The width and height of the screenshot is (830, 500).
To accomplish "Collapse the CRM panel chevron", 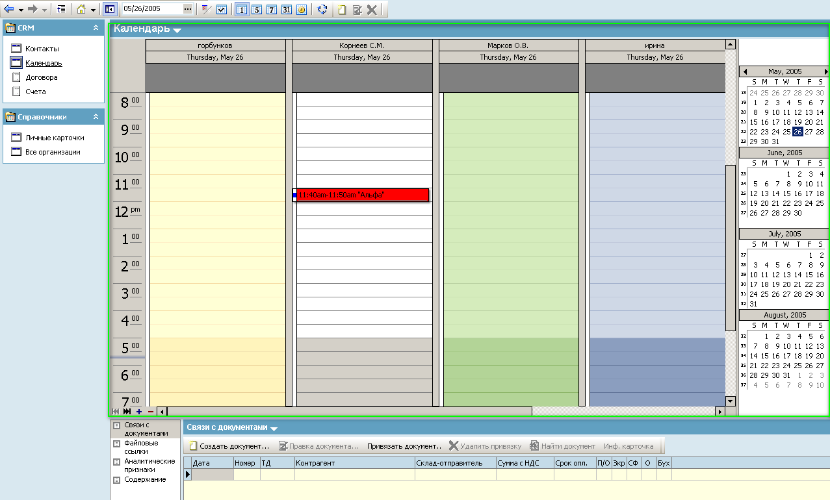I will 96,28.
